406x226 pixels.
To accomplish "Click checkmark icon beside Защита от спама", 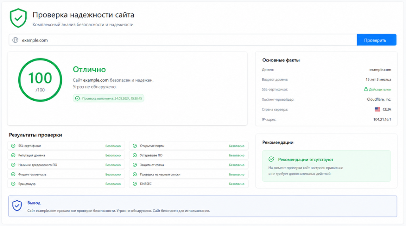I will click(x=135, y=165).
